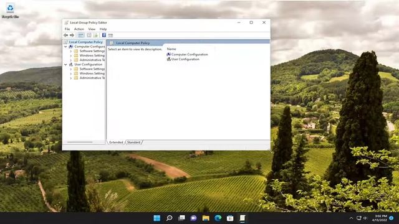Open the Recycle Bin desktop icon

point(10,11)
